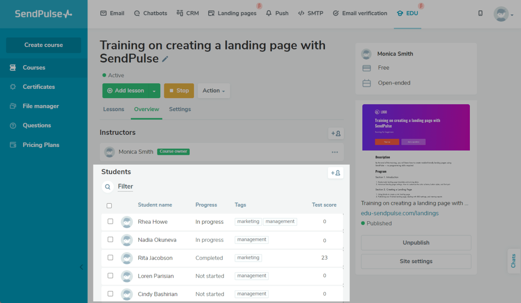Click the landing page preview thumbnail
Screen dimensions: 521x303
click(416, 149)
